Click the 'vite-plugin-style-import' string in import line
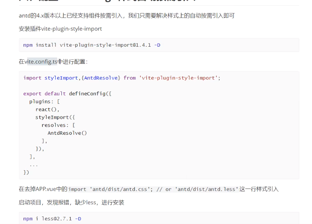Screen dimensions: 312x224 [178, 78]
